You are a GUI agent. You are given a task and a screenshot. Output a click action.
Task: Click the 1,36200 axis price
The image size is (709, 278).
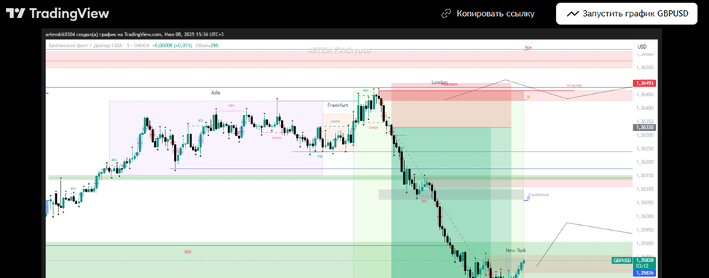click(x=645, y=162)
